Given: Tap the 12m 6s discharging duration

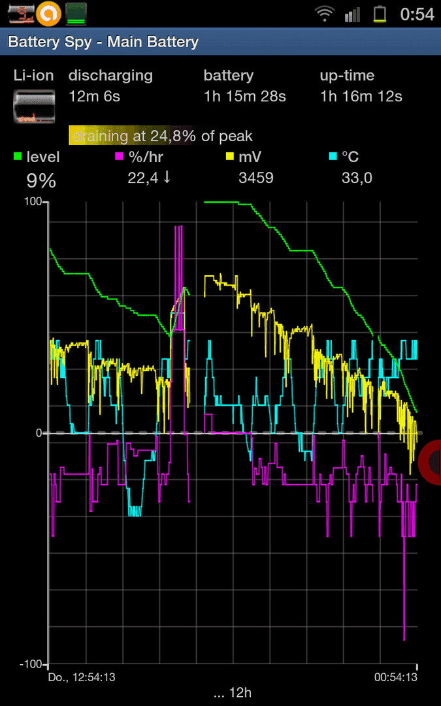Looking at the screenshot, I should pos(95,96).
